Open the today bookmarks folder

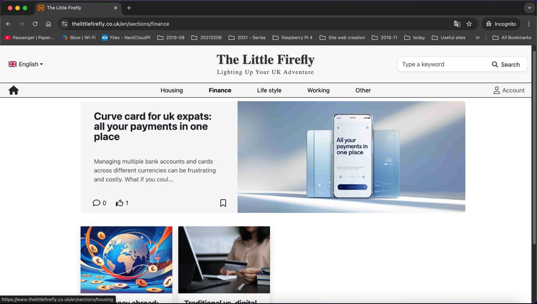(x=414, y=37)
